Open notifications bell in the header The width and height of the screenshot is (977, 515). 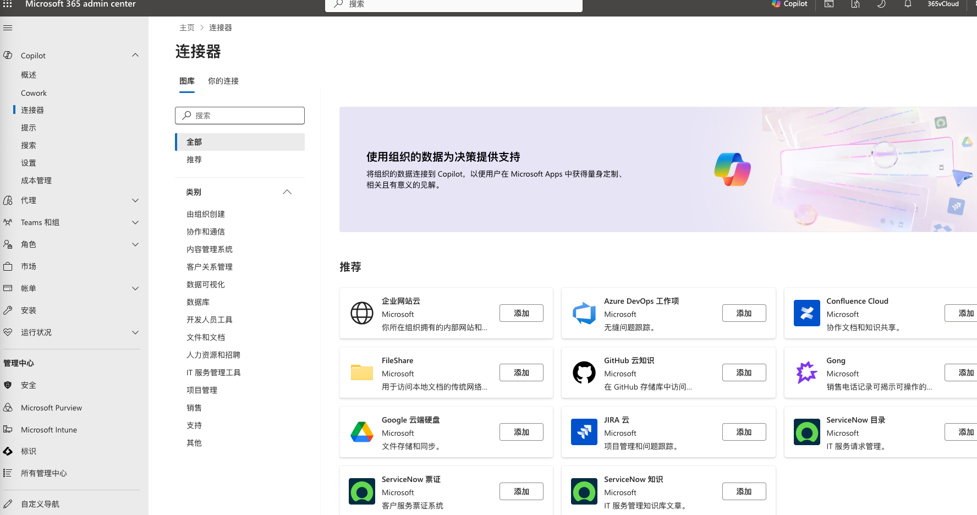(x=908, y=4)
